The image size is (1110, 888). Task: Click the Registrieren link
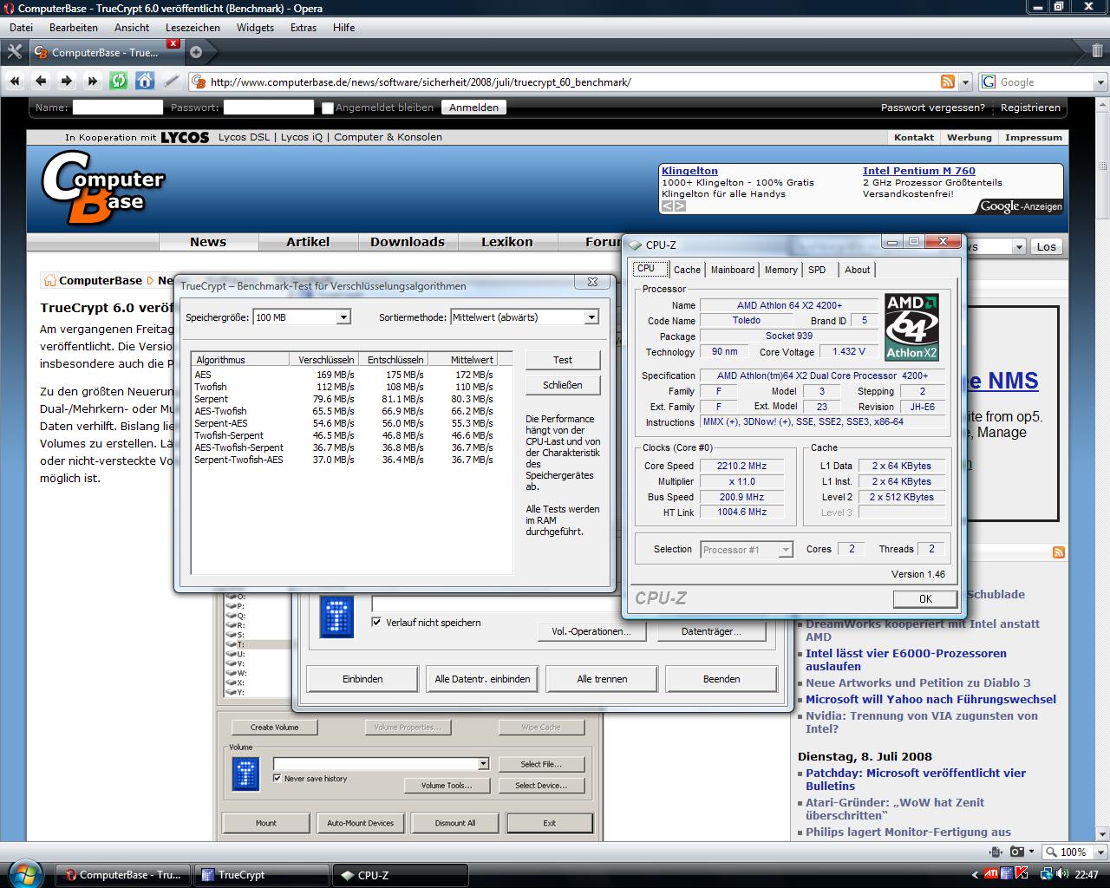pos(1030,108)
